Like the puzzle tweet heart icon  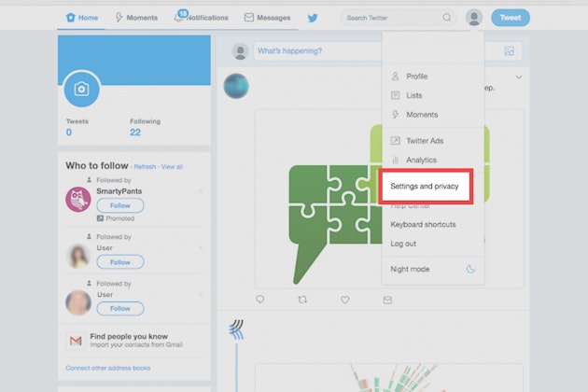(x=345, y=300)
